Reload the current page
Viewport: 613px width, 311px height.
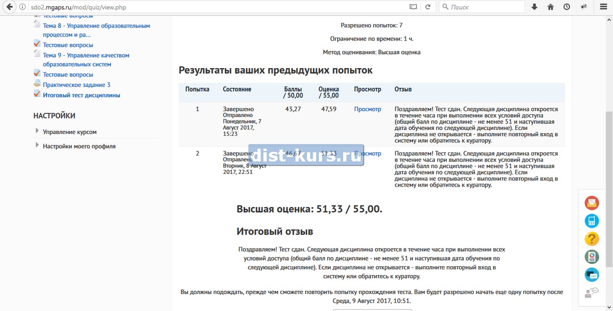pyautogui.click(x=428, y=7)
